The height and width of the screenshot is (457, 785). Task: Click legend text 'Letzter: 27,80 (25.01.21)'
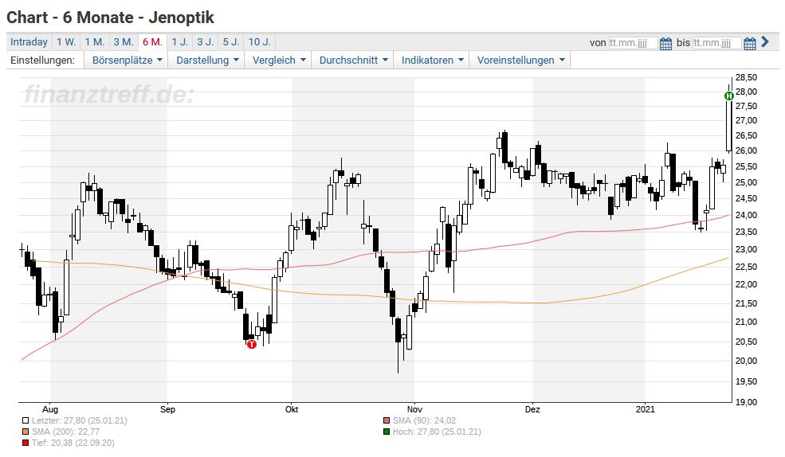coord(80,421)
